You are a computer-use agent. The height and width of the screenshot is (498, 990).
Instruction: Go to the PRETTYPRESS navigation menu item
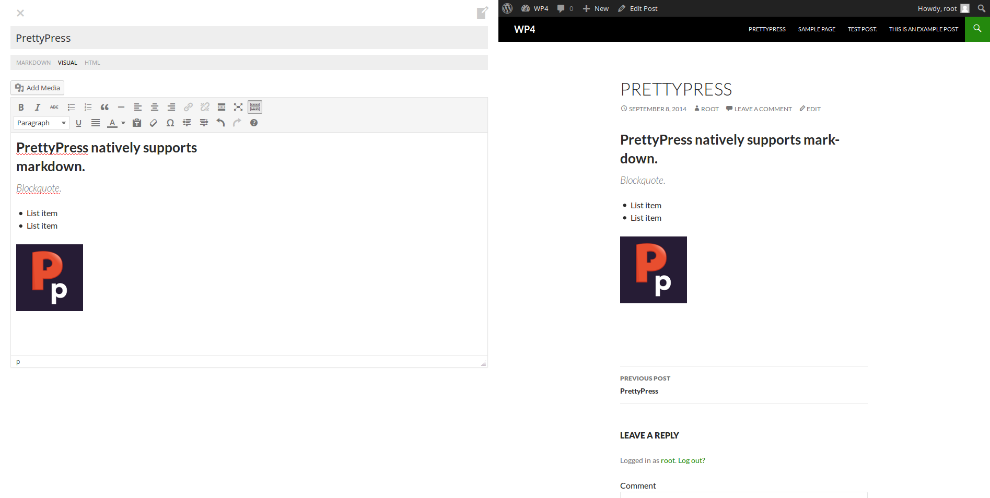tap(767, 29)
